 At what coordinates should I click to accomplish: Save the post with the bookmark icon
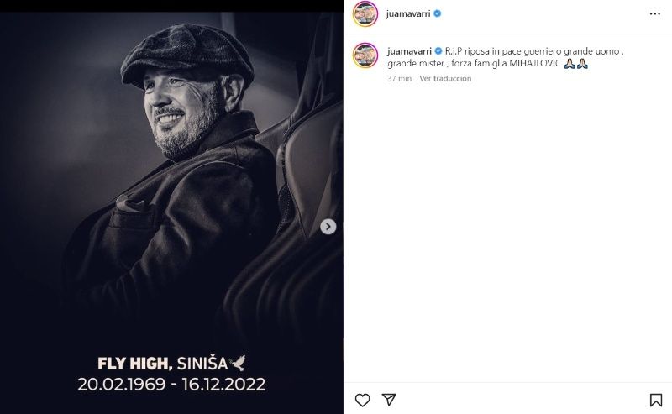point(656,400)
